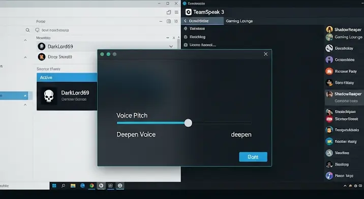Click the "Deepen Voice" label
Viewport: 364px width, 199px height.
pos(136,134)
